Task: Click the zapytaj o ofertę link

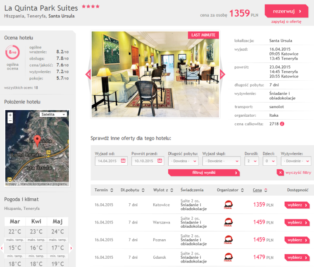Action: coord(286,22)
